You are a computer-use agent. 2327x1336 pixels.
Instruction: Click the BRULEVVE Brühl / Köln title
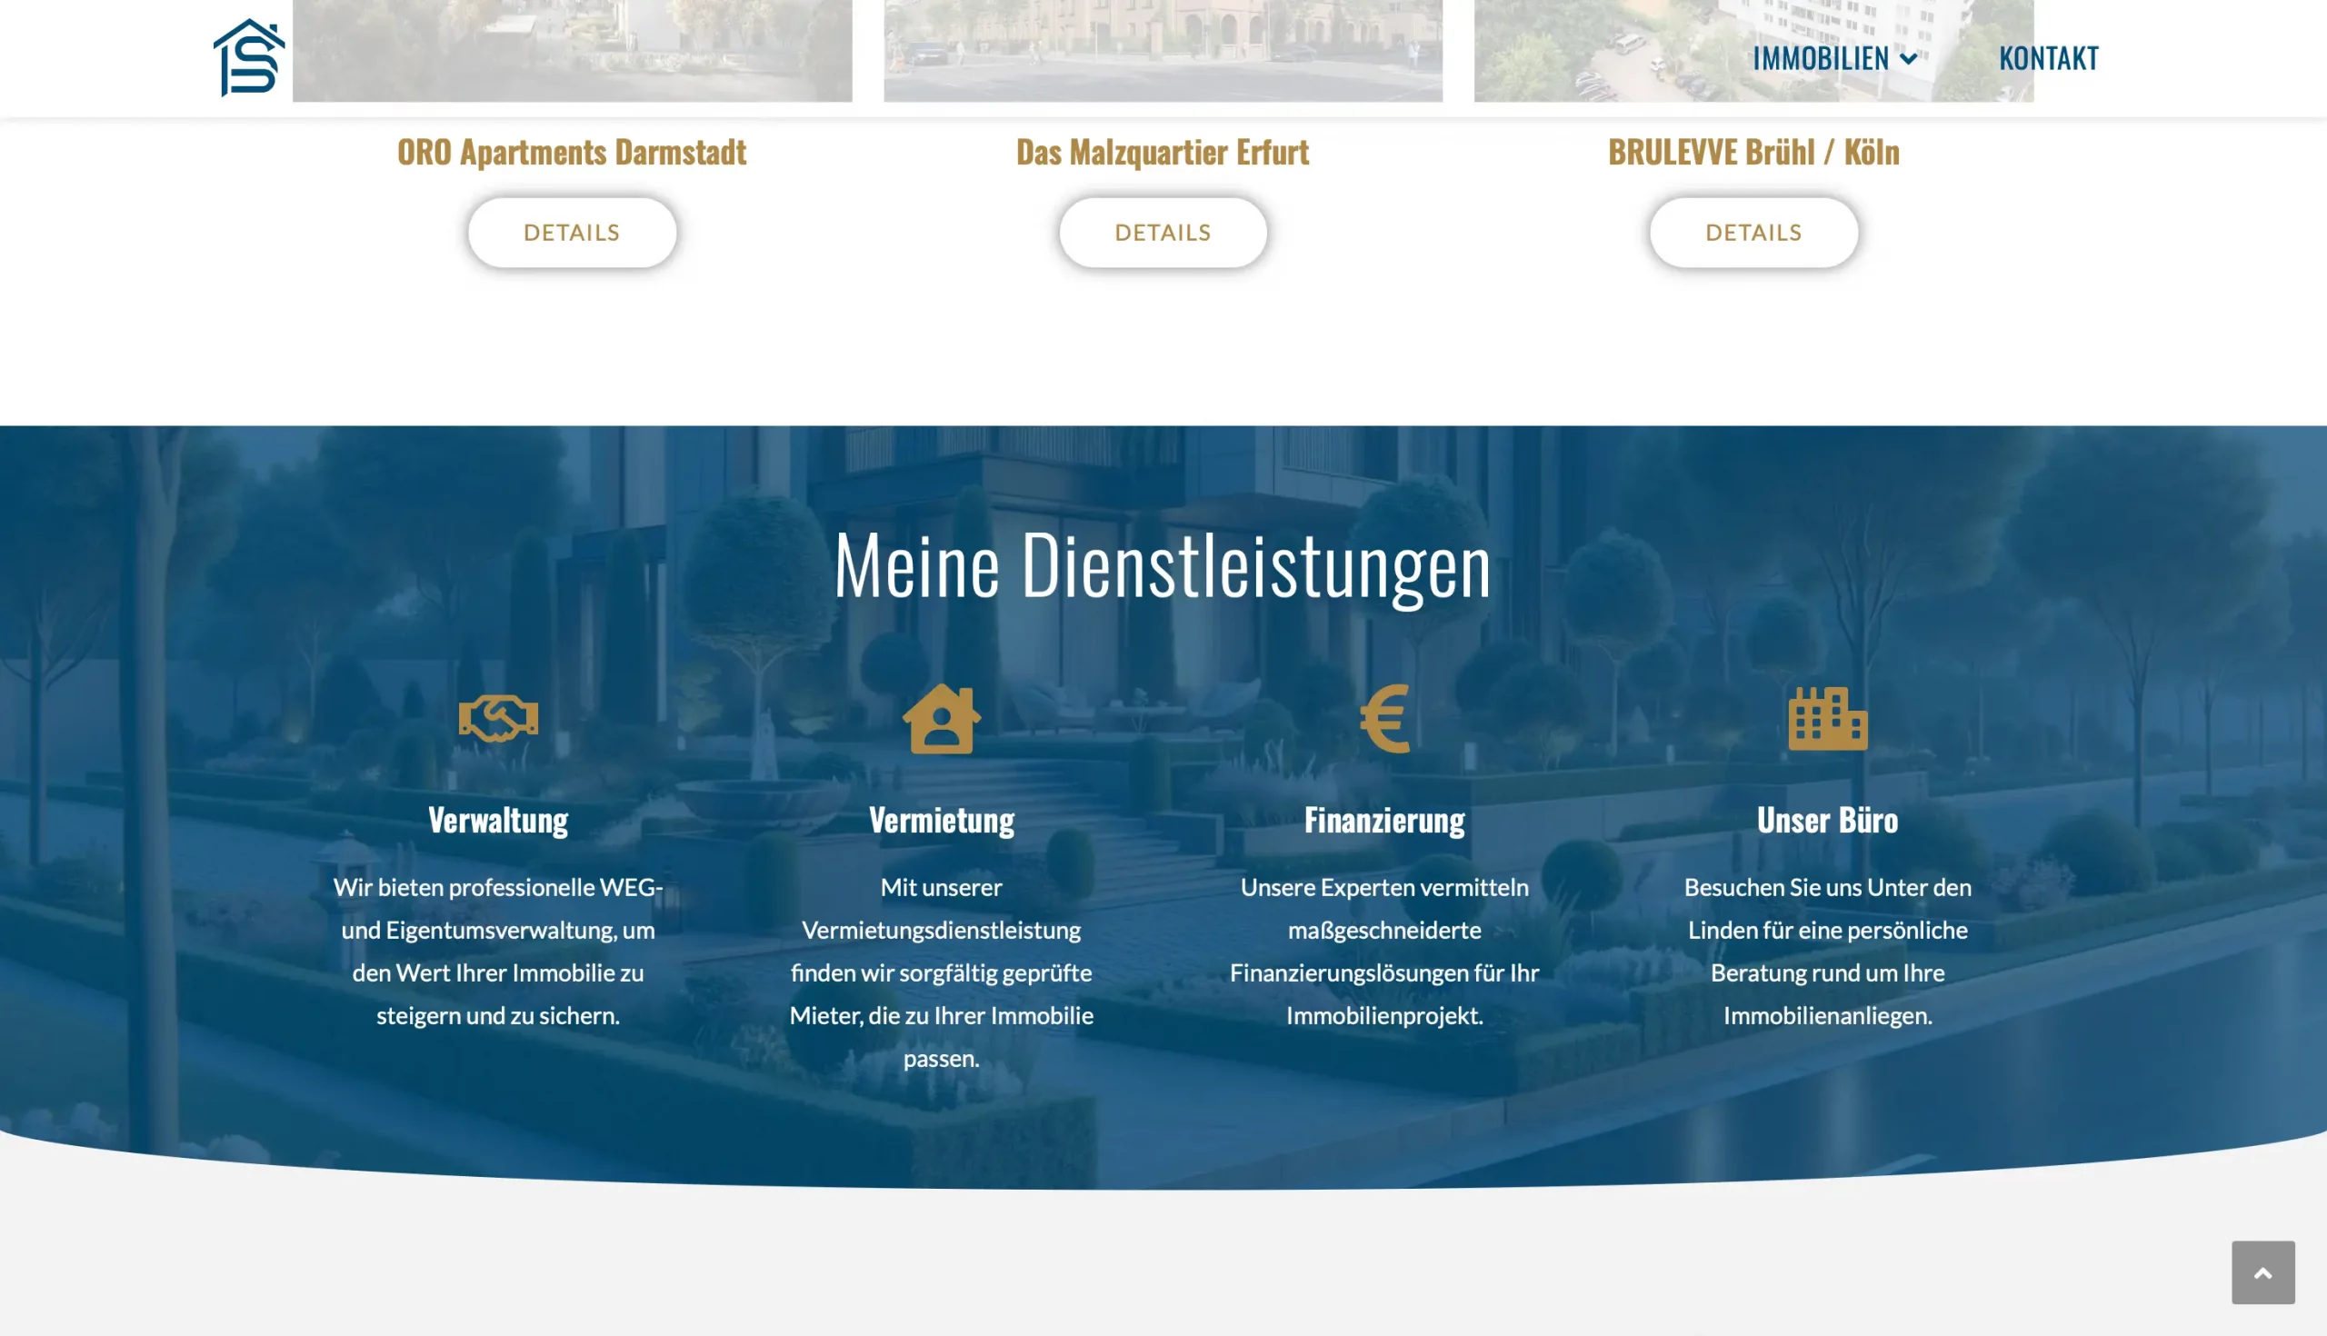pyautogui.click(x=1753, y=153)
